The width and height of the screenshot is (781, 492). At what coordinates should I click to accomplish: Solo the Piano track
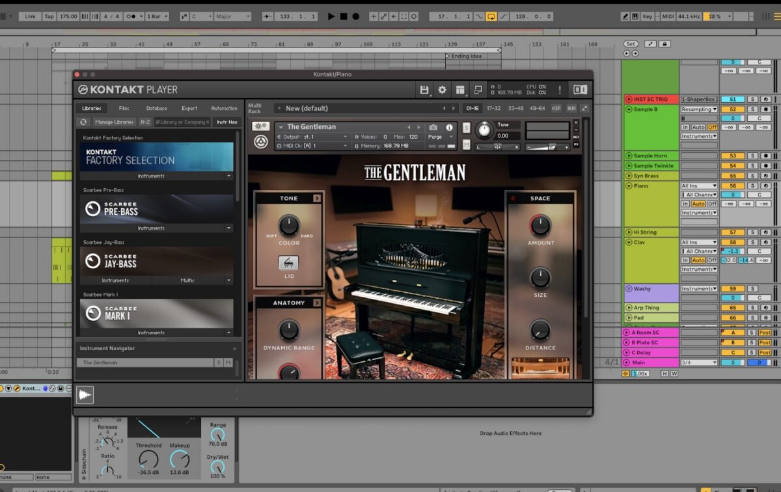pyautogui.click(x=752, y=186)
